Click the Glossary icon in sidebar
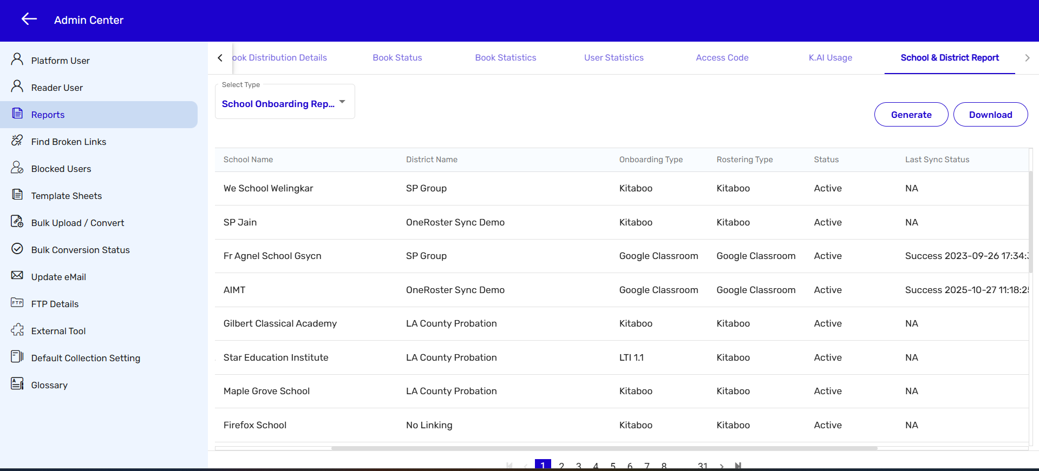The image size is (1039, 471). [17, 384]
